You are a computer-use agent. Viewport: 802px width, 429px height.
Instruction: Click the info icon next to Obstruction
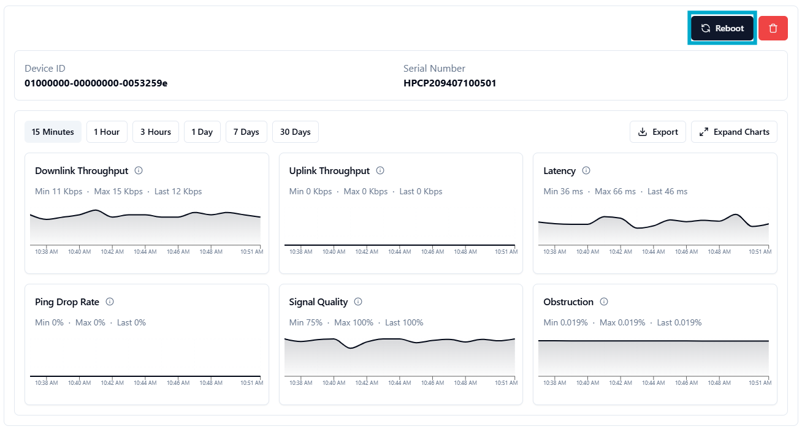point(604,302)
